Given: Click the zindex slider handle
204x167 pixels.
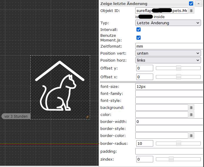Looking at the screenshot, I should [171, 159].
